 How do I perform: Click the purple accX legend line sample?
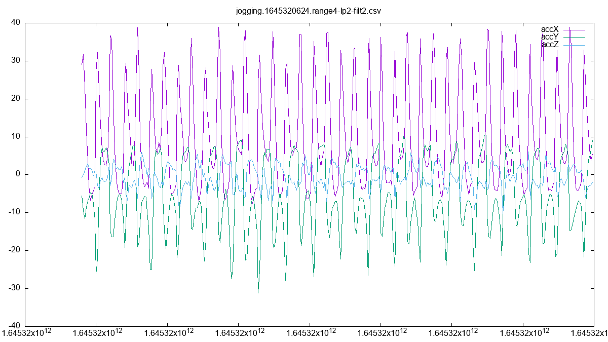pos(574,30)
